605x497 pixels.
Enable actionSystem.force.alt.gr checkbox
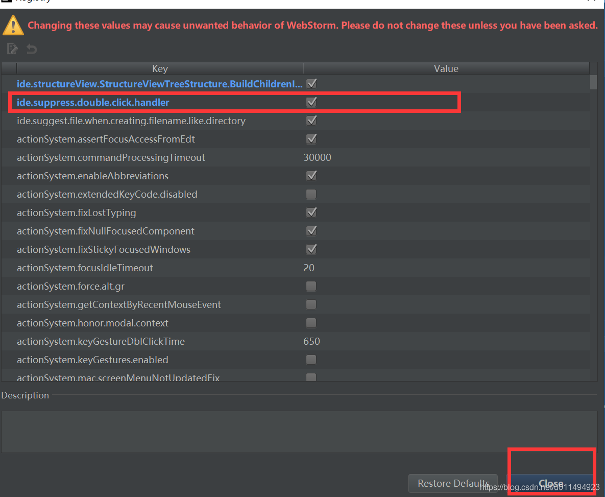point(311,286)
